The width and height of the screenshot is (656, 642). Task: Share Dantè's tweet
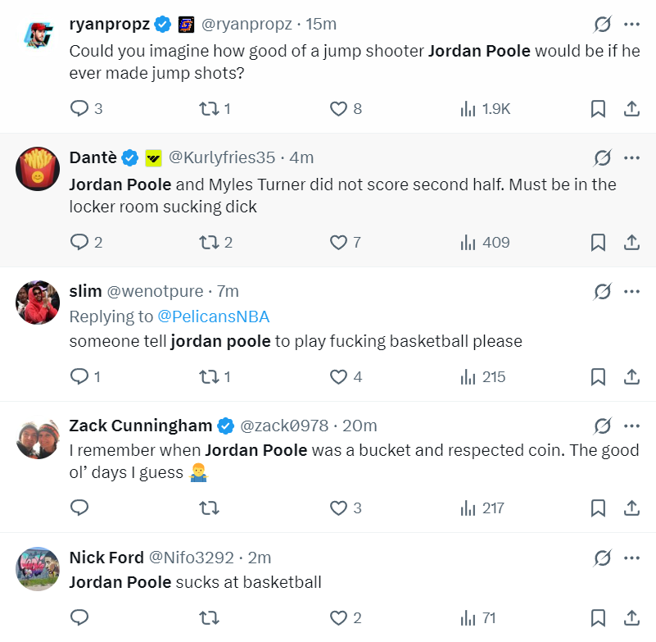point(631,242)
